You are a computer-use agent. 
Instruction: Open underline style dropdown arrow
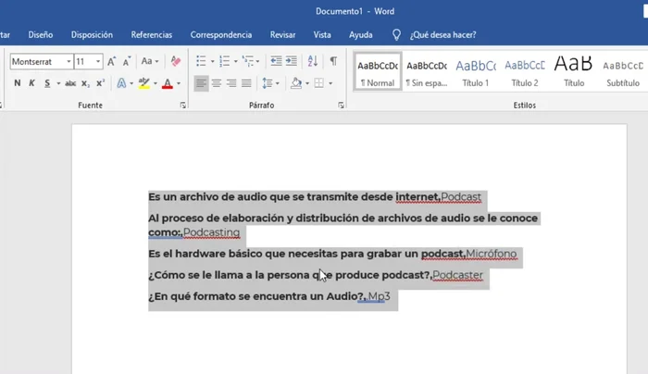pyautogui.click(x=58, y=83)
